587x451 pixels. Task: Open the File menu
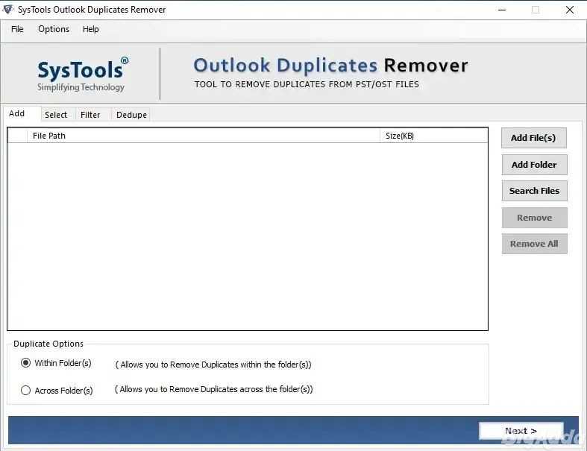pyautogui.click(x=17, y=29)
